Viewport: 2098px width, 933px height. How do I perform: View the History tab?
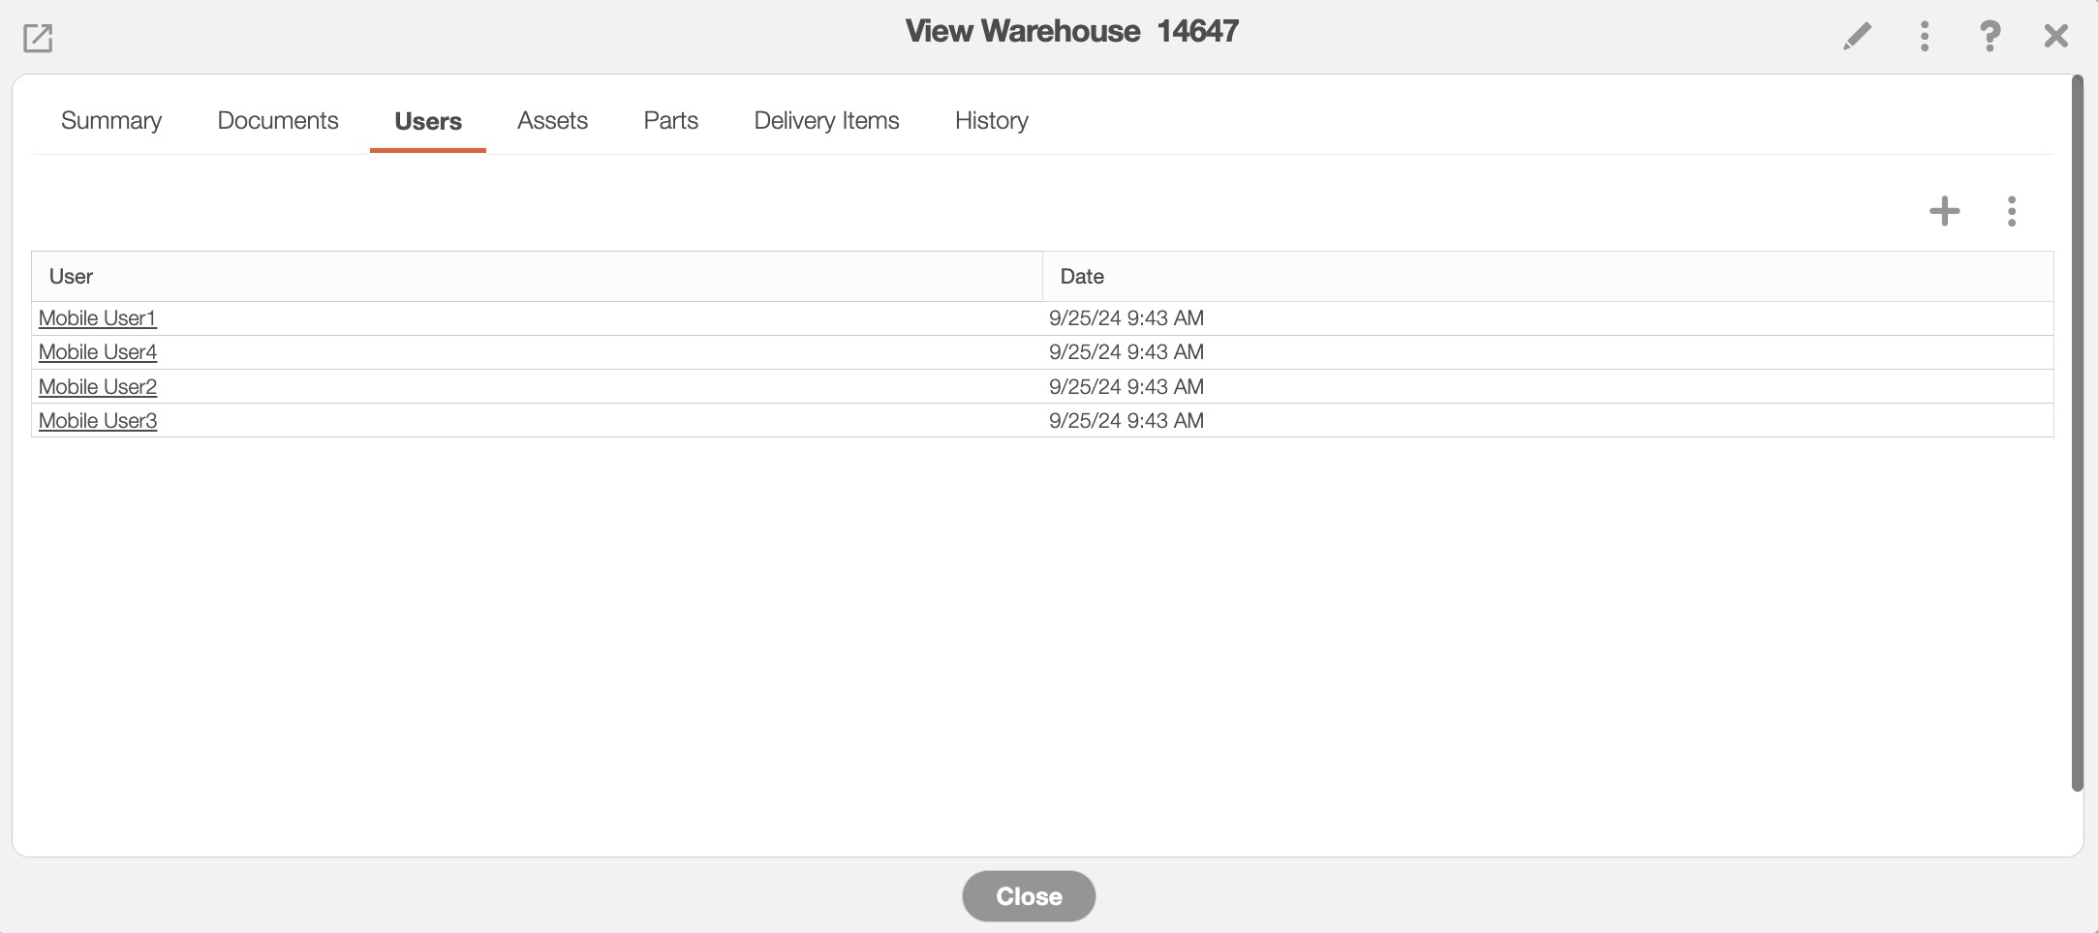pyautogui.click(x=991, y=121)
